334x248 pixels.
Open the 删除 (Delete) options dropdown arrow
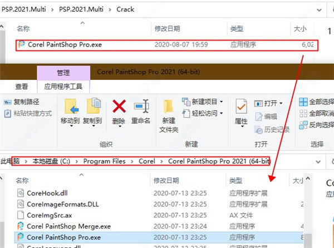120,126
